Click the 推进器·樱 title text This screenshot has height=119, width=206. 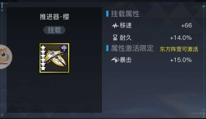pos(54,17)
